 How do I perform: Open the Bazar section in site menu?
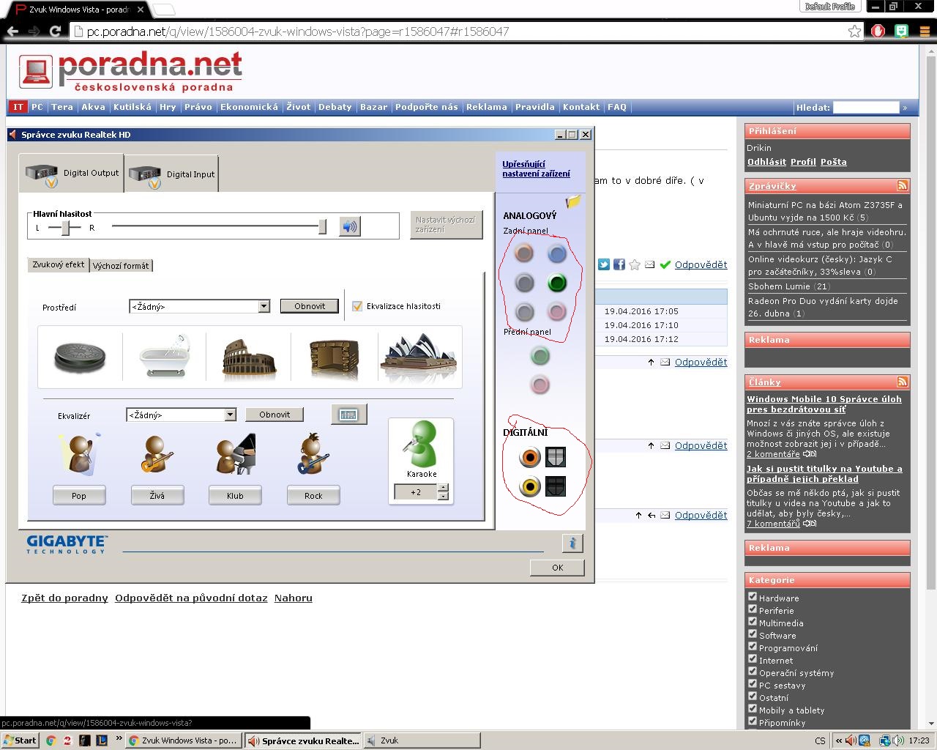point(373,107)
